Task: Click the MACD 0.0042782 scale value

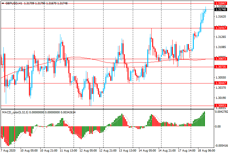Action: pos(221,112)
